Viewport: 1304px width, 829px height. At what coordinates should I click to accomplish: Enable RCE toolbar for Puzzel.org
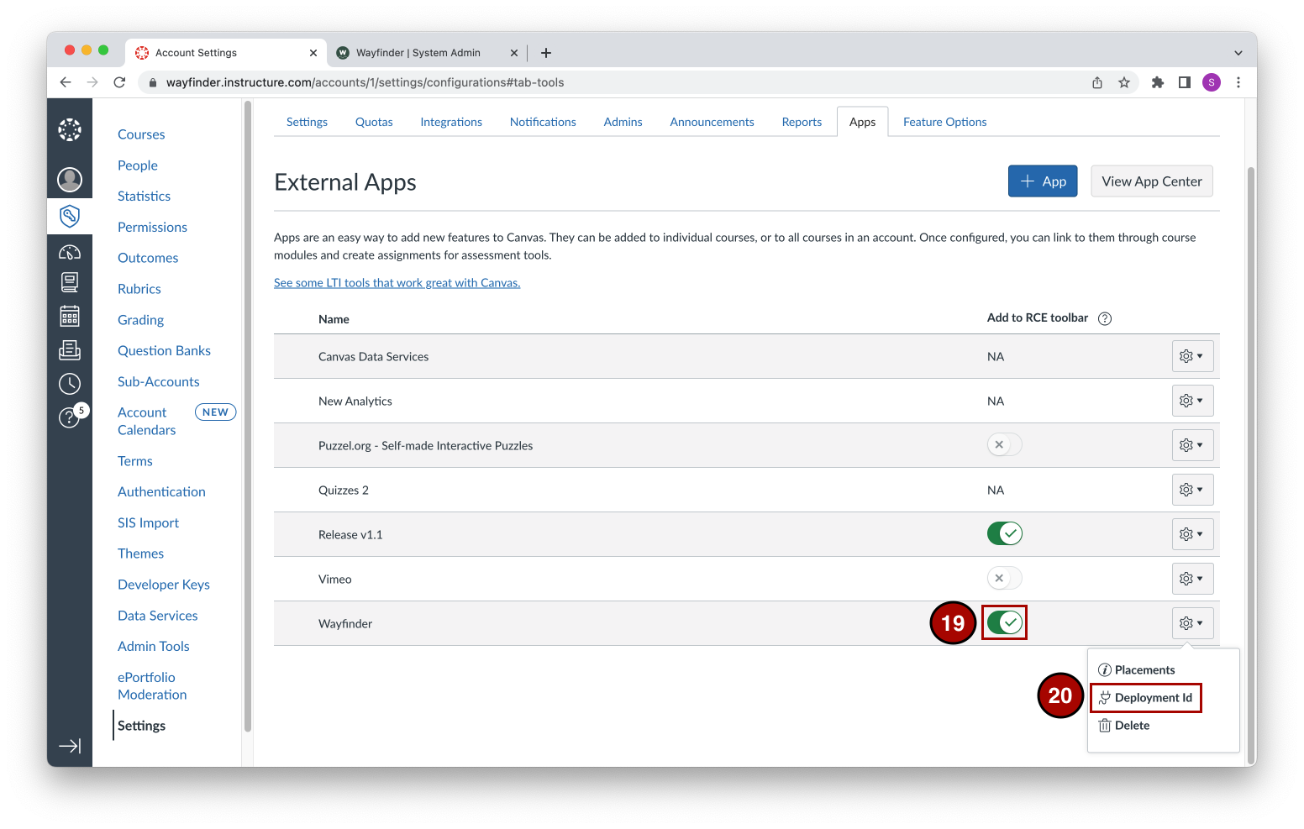1005,444
